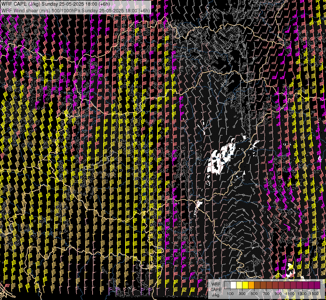
Task: Click the WRF CAPE title line
Action: [x=55, y=4]
